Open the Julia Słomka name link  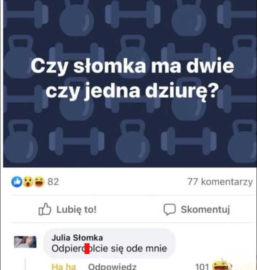(77, 238)
